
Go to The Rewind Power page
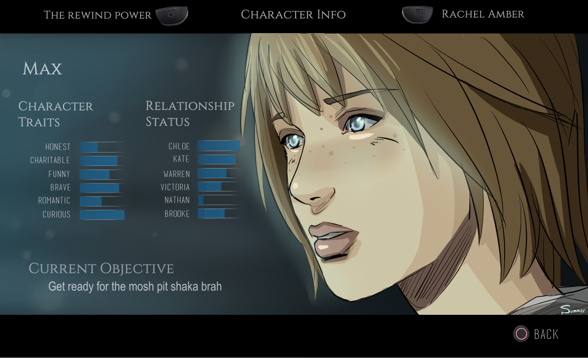click(x=97, y=15)
